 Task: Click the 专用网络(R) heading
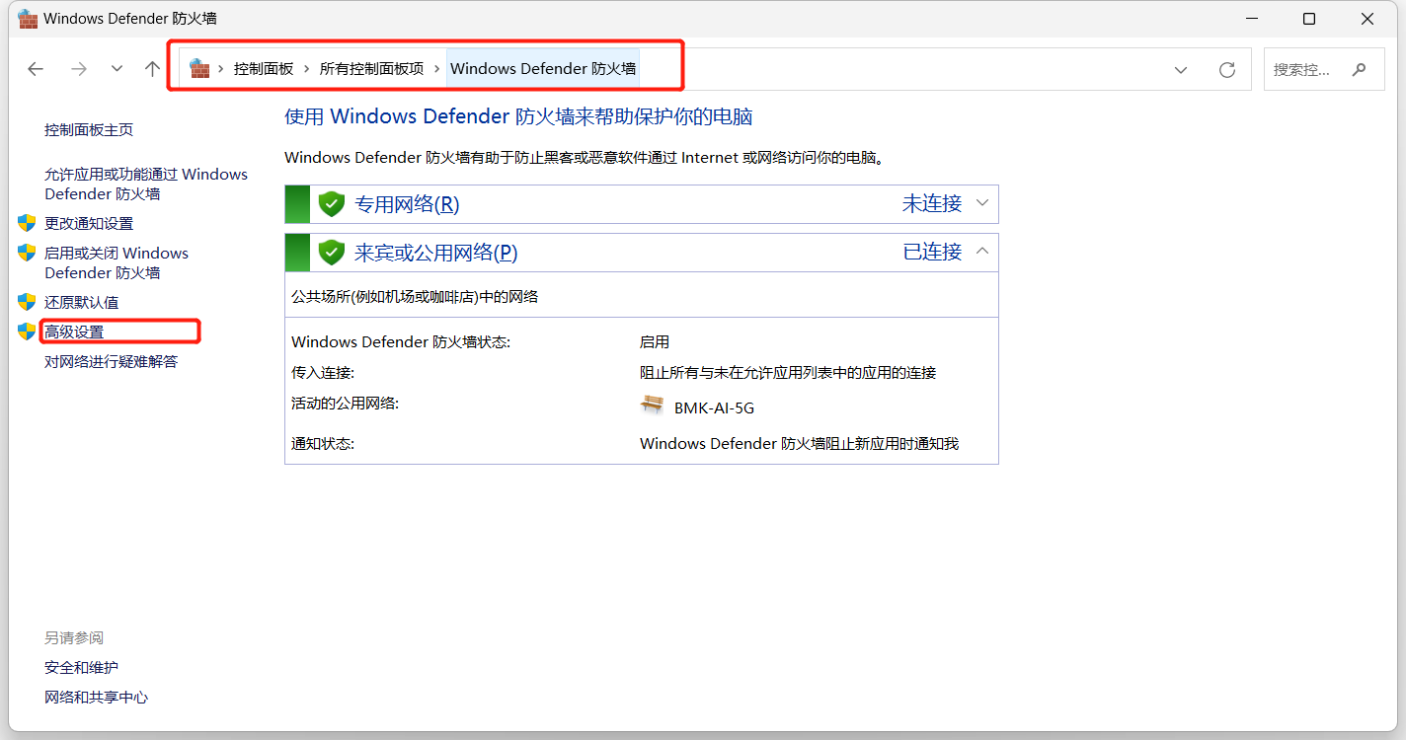coord(407,204)
